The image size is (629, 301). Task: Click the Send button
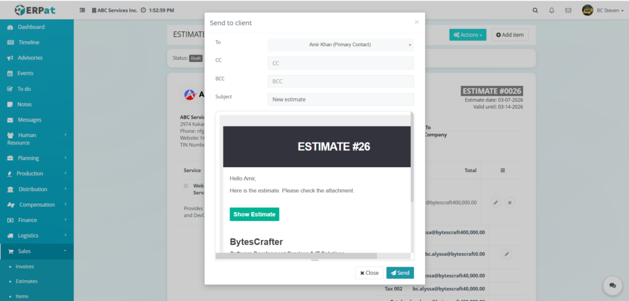[x=400, y=273]
